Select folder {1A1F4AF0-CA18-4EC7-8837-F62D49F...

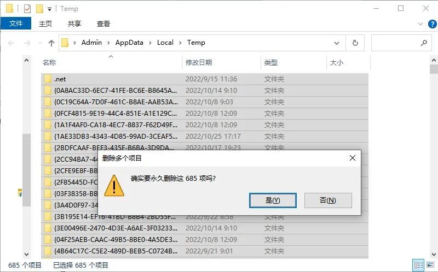pyautogui.click(x=205, y=125)
